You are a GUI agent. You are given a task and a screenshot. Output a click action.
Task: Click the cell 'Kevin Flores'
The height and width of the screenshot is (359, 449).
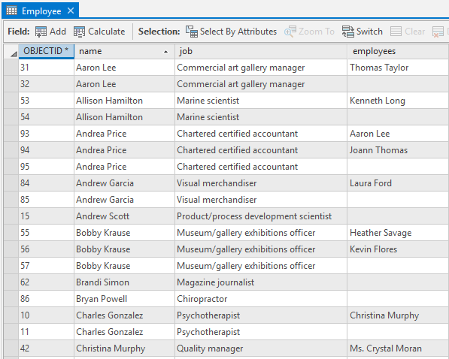(x=398, y=249)
